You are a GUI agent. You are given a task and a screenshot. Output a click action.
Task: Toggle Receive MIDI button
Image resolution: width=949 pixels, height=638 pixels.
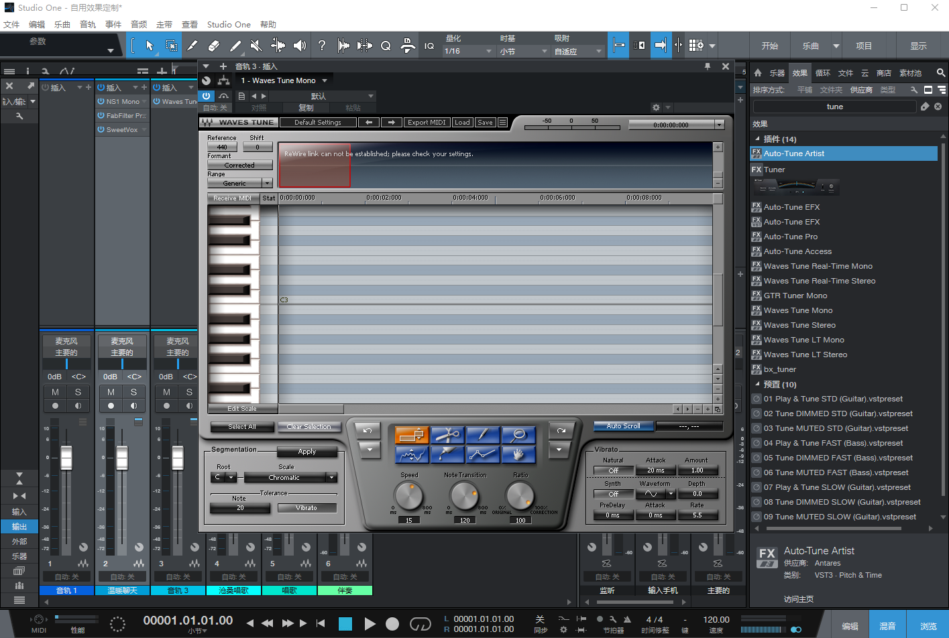[232, 198]
